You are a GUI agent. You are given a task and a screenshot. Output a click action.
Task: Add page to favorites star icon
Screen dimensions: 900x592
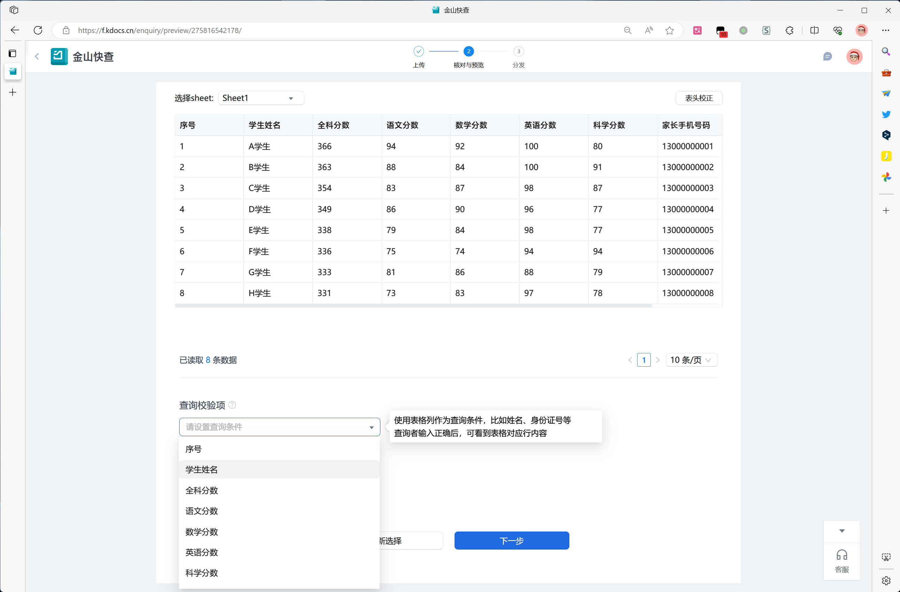click(669, 30)
